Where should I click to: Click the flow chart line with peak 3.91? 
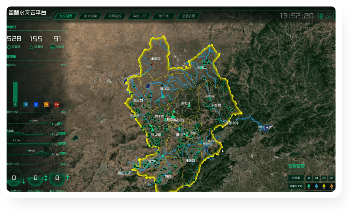(x=29, y=133)
